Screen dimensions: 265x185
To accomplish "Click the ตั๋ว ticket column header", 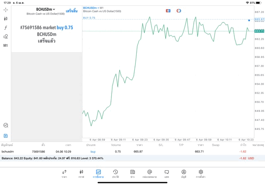I will point(43,145).
